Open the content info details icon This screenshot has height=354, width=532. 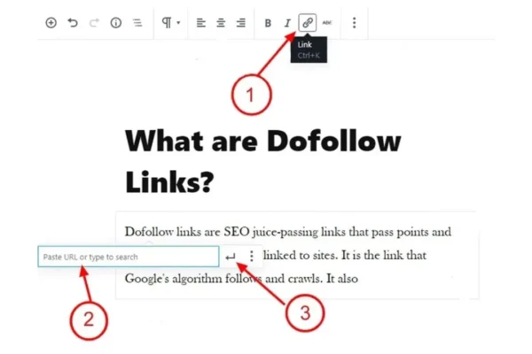[115, 23]
